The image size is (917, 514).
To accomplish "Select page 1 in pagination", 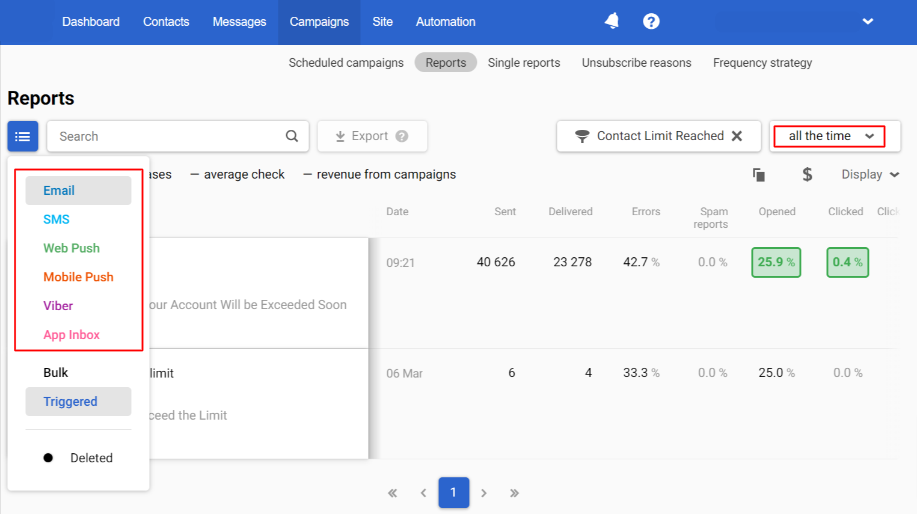I will [454, 493].
